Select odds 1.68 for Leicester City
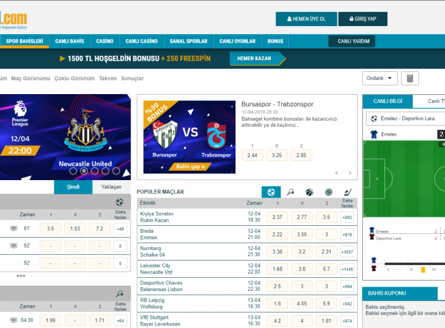The image size is (445, 328). tap(278, 269)
